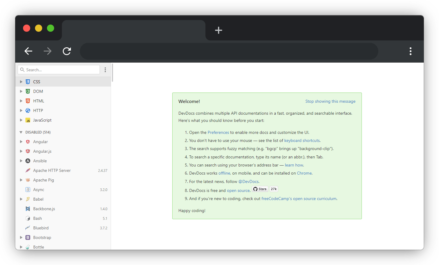Click the Bluebird logo icon

28,228
